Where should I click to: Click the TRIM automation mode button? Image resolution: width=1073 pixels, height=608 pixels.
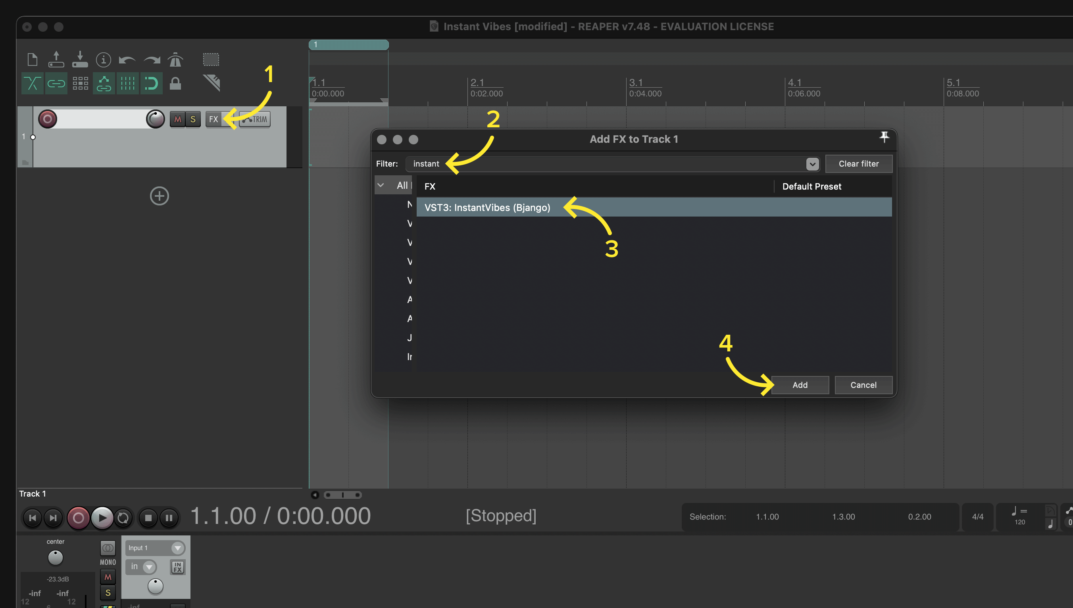[255, 119]
